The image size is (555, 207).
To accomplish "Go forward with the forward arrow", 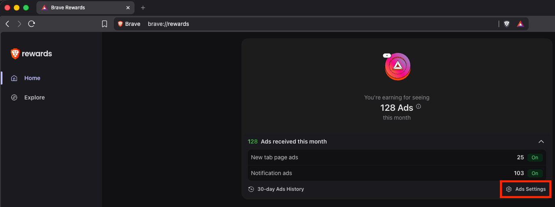I will point(19,24).
